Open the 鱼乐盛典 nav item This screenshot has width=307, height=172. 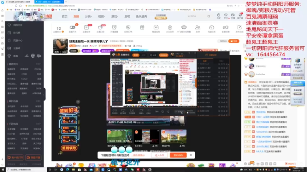(141, 16)
